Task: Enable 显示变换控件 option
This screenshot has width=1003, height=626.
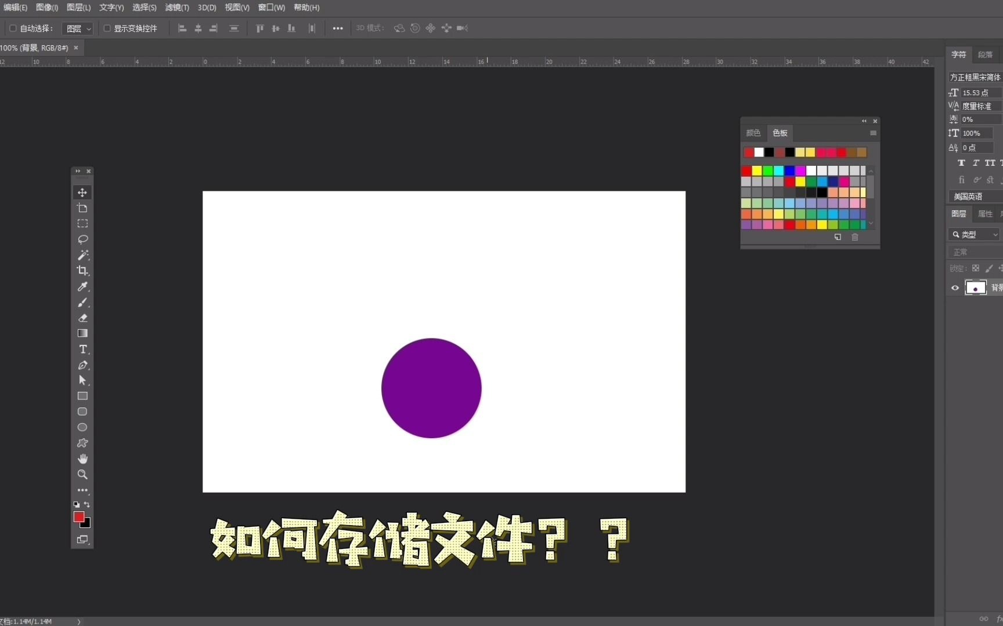Action: point(107,28)
